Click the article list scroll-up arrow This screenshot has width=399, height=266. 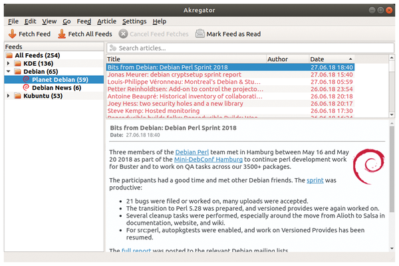click(x=392, y=58)
